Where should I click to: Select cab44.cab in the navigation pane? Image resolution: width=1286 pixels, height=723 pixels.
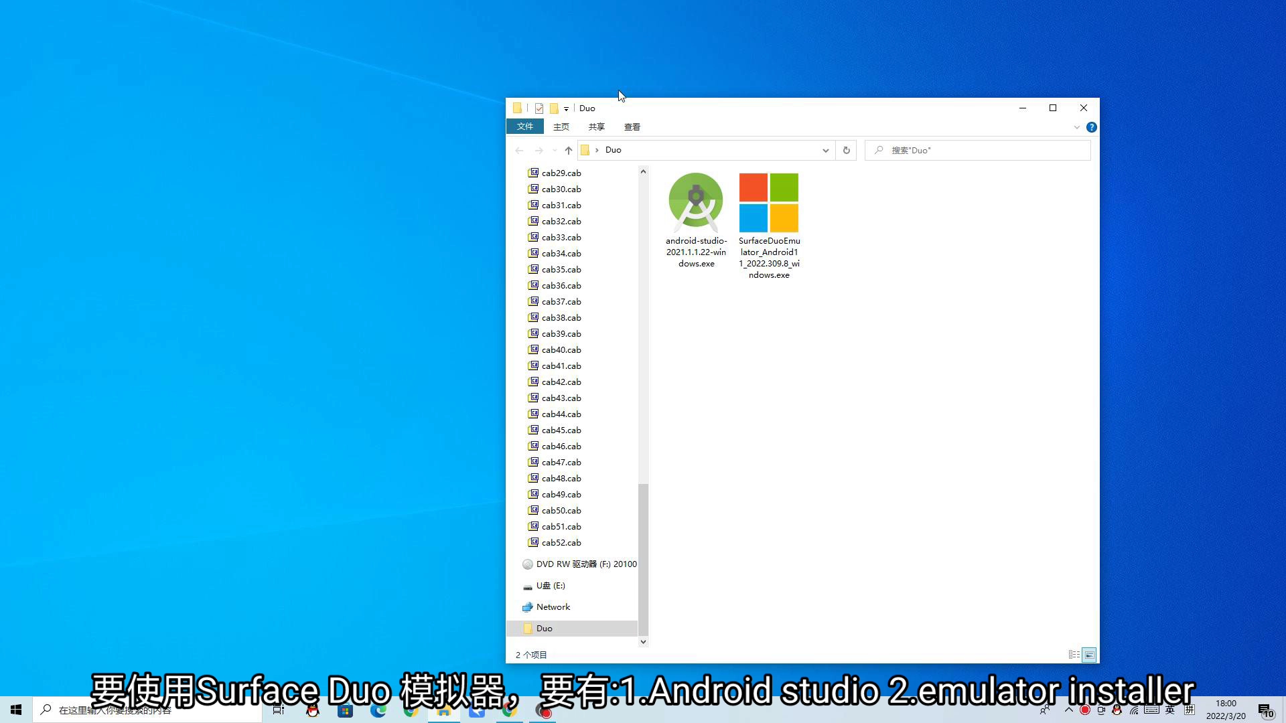[x=561, y=414]
